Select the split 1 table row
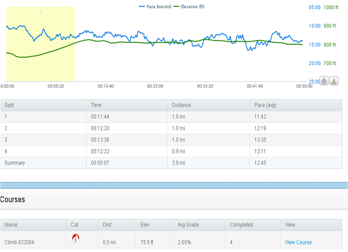 tap(171, 117)
